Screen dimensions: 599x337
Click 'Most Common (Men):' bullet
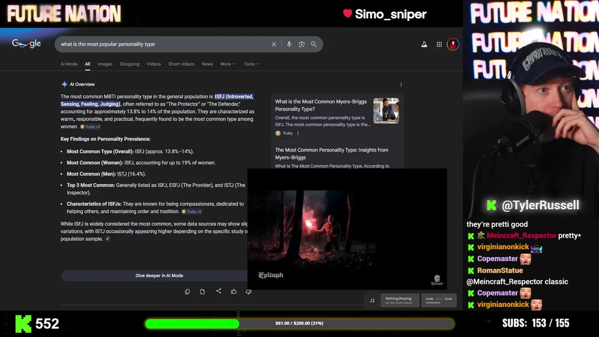point(91,174)
